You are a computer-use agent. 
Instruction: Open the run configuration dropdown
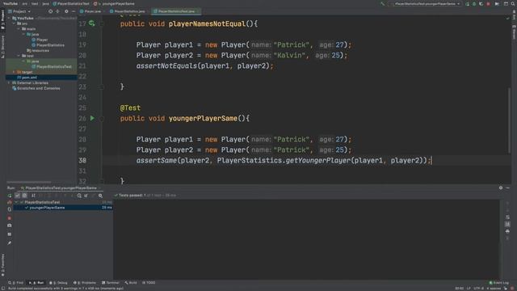tap(426, 4)
